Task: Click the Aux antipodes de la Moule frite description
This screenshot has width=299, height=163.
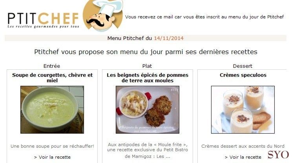Action: 148,150
